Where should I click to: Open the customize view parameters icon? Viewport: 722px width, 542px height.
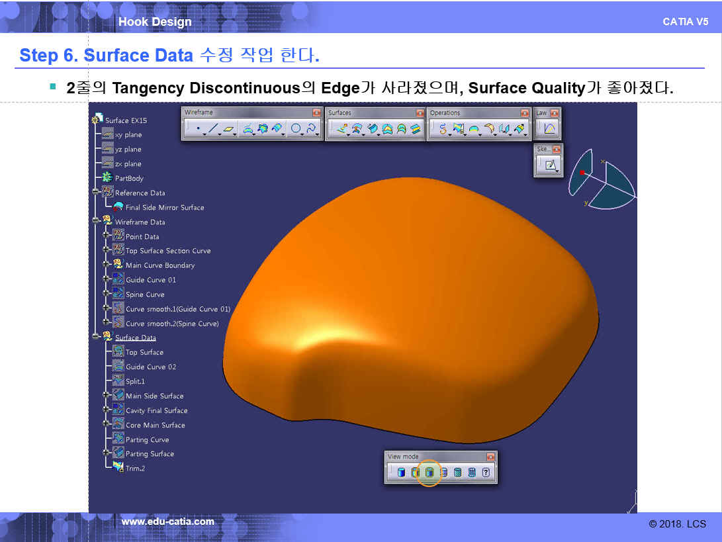(486, 473)
